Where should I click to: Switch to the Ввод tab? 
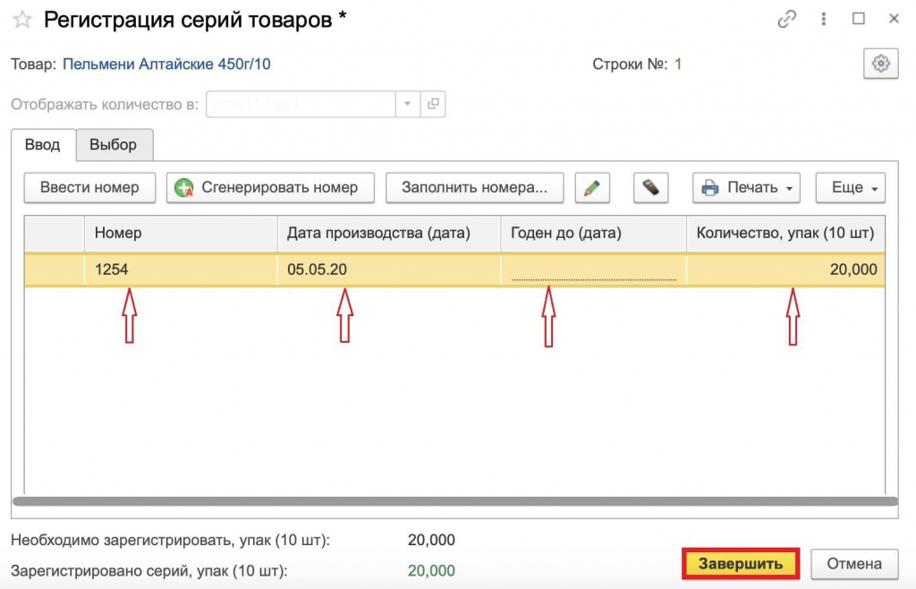coord(43,144)
